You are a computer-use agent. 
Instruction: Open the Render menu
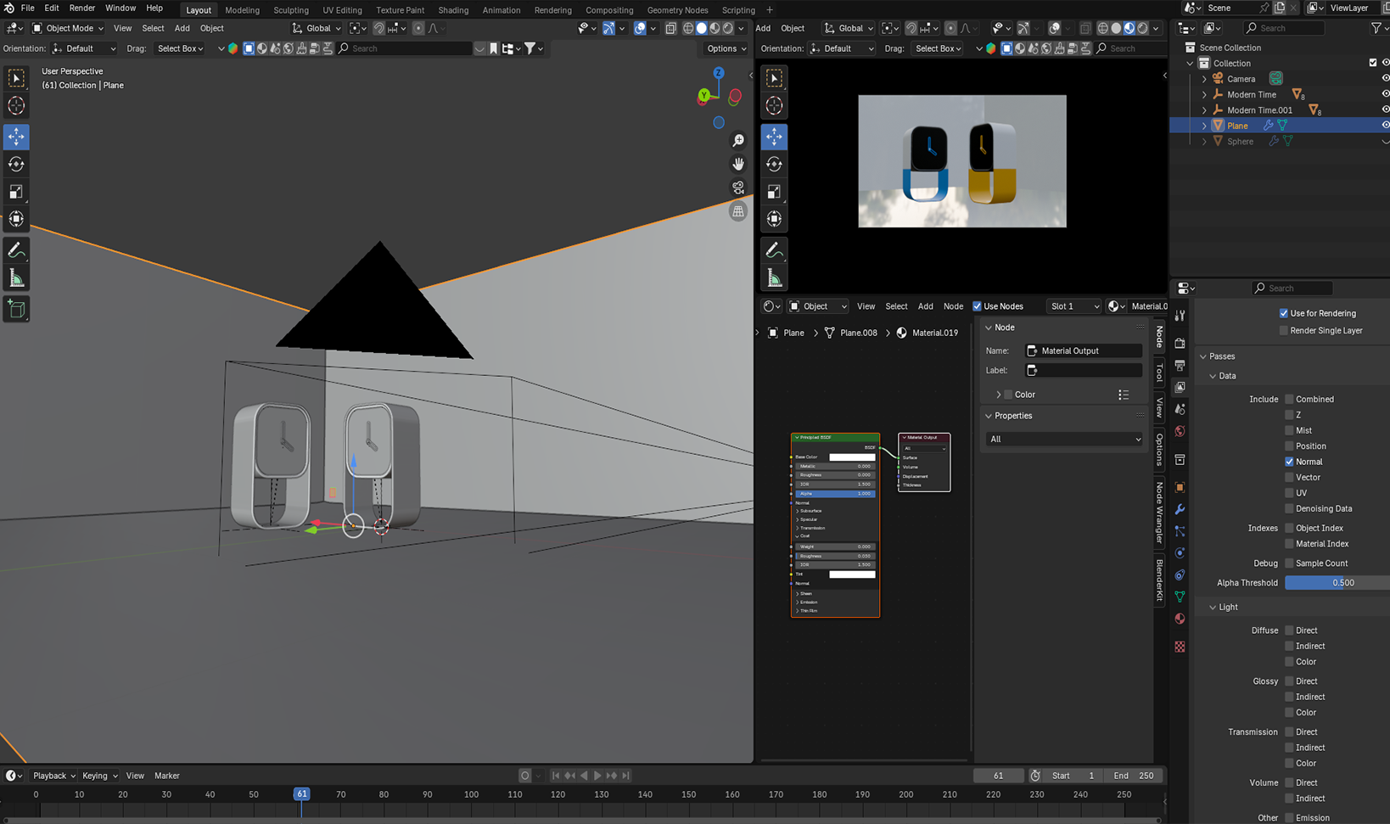[x=81, y=8]
